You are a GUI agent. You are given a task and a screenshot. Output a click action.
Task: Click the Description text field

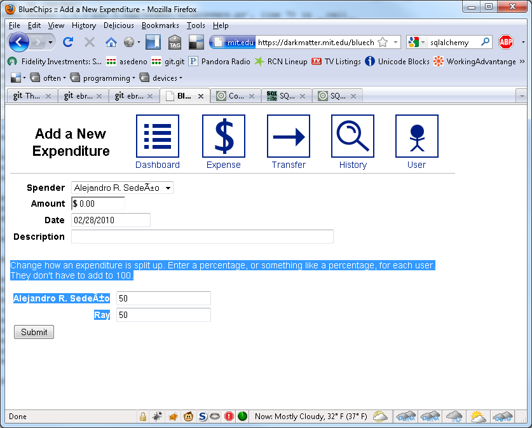point(202,237)
